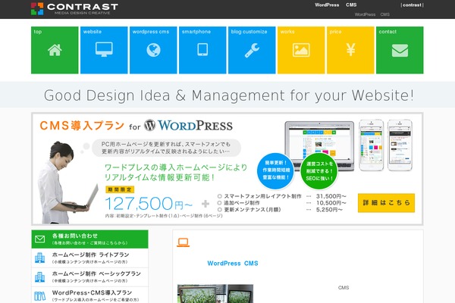Viewport: 455px width, 303px height.
Task: Open the works tile with picture icon
Action: click(301, 50)
